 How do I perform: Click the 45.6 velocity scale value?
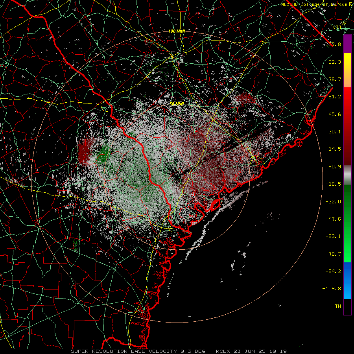[335, 114]
